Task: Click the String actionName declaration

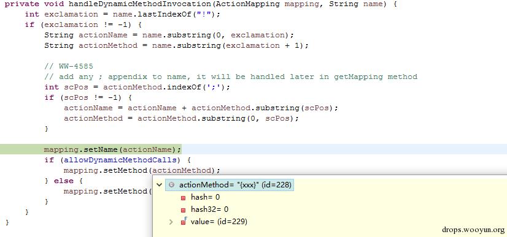Action: click(169, 35)
